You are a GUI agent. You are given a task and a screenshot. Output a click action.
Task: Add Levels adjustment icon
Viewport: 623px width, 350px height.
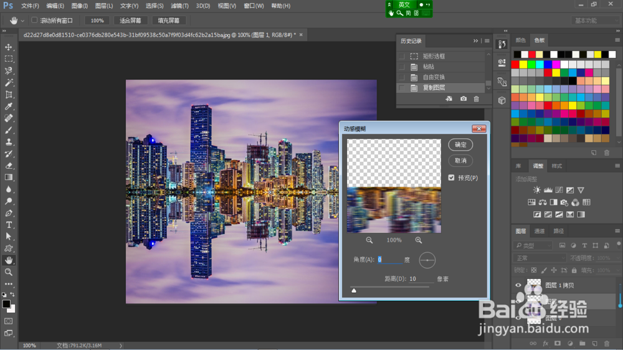point(548,190)
